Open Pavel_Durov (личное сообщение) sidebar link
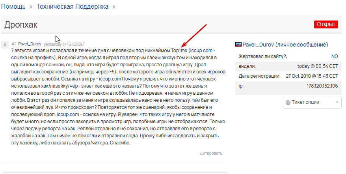Screen dimensions: 346x174 (285, 45)
